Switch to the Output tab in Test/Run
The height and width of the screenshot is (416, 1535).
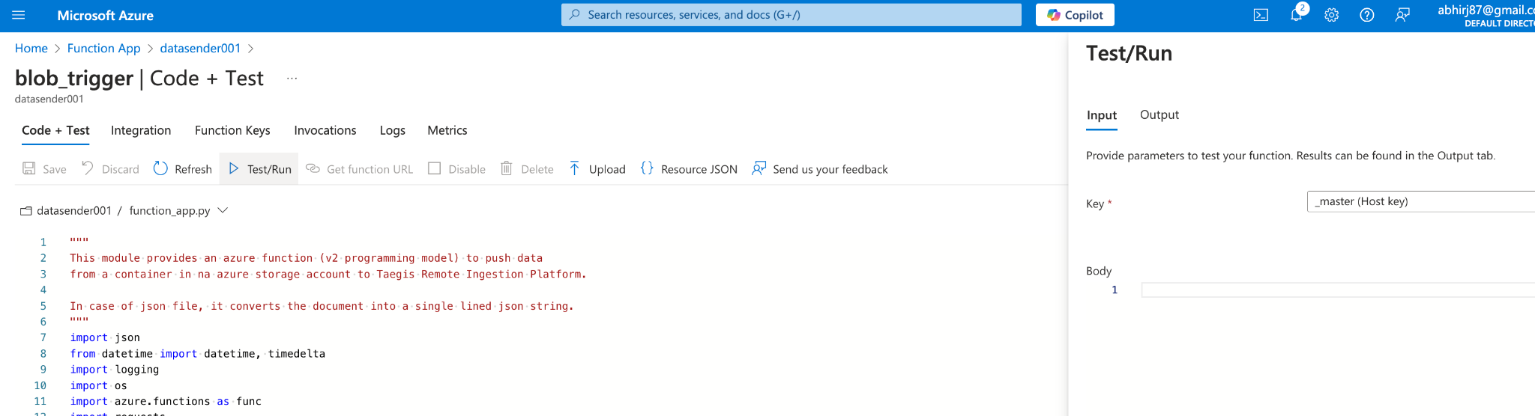(1159, 115)
